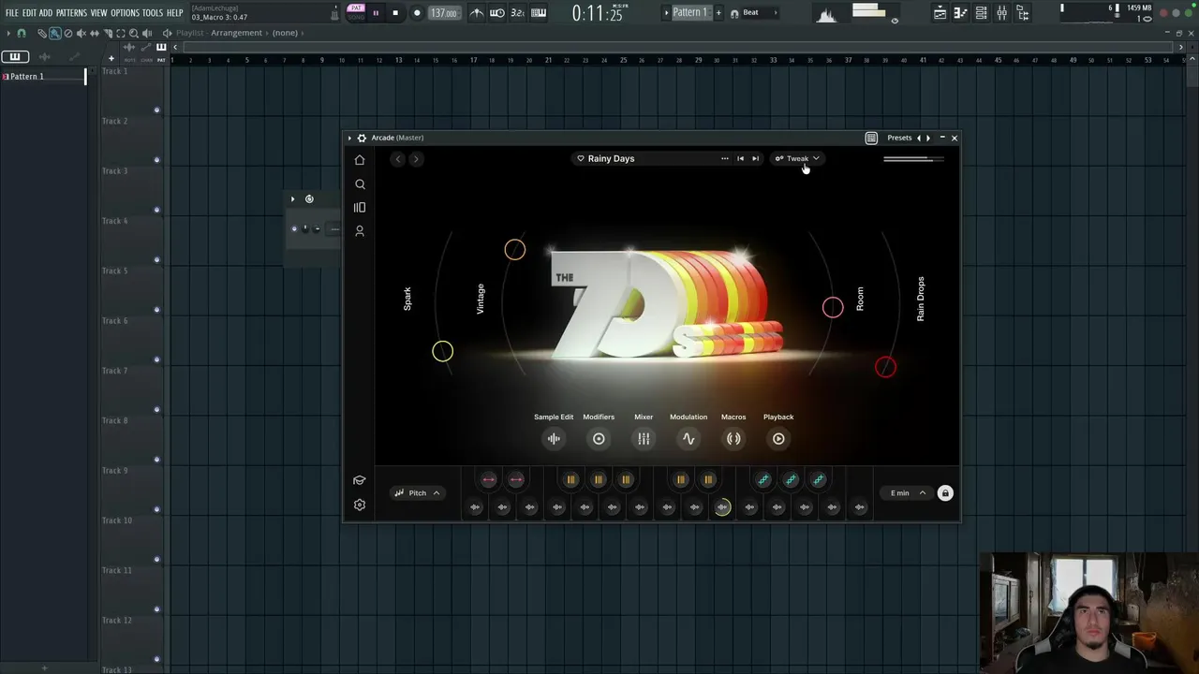Screen dimensions: 1199x674
Task: Open Arcade window menu arrow
Action: (350, 138)
